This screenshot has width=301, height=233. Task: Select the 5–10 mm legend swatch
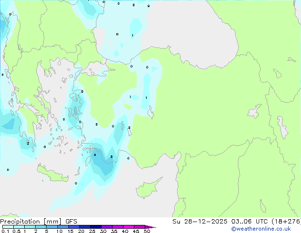[52, 227]
